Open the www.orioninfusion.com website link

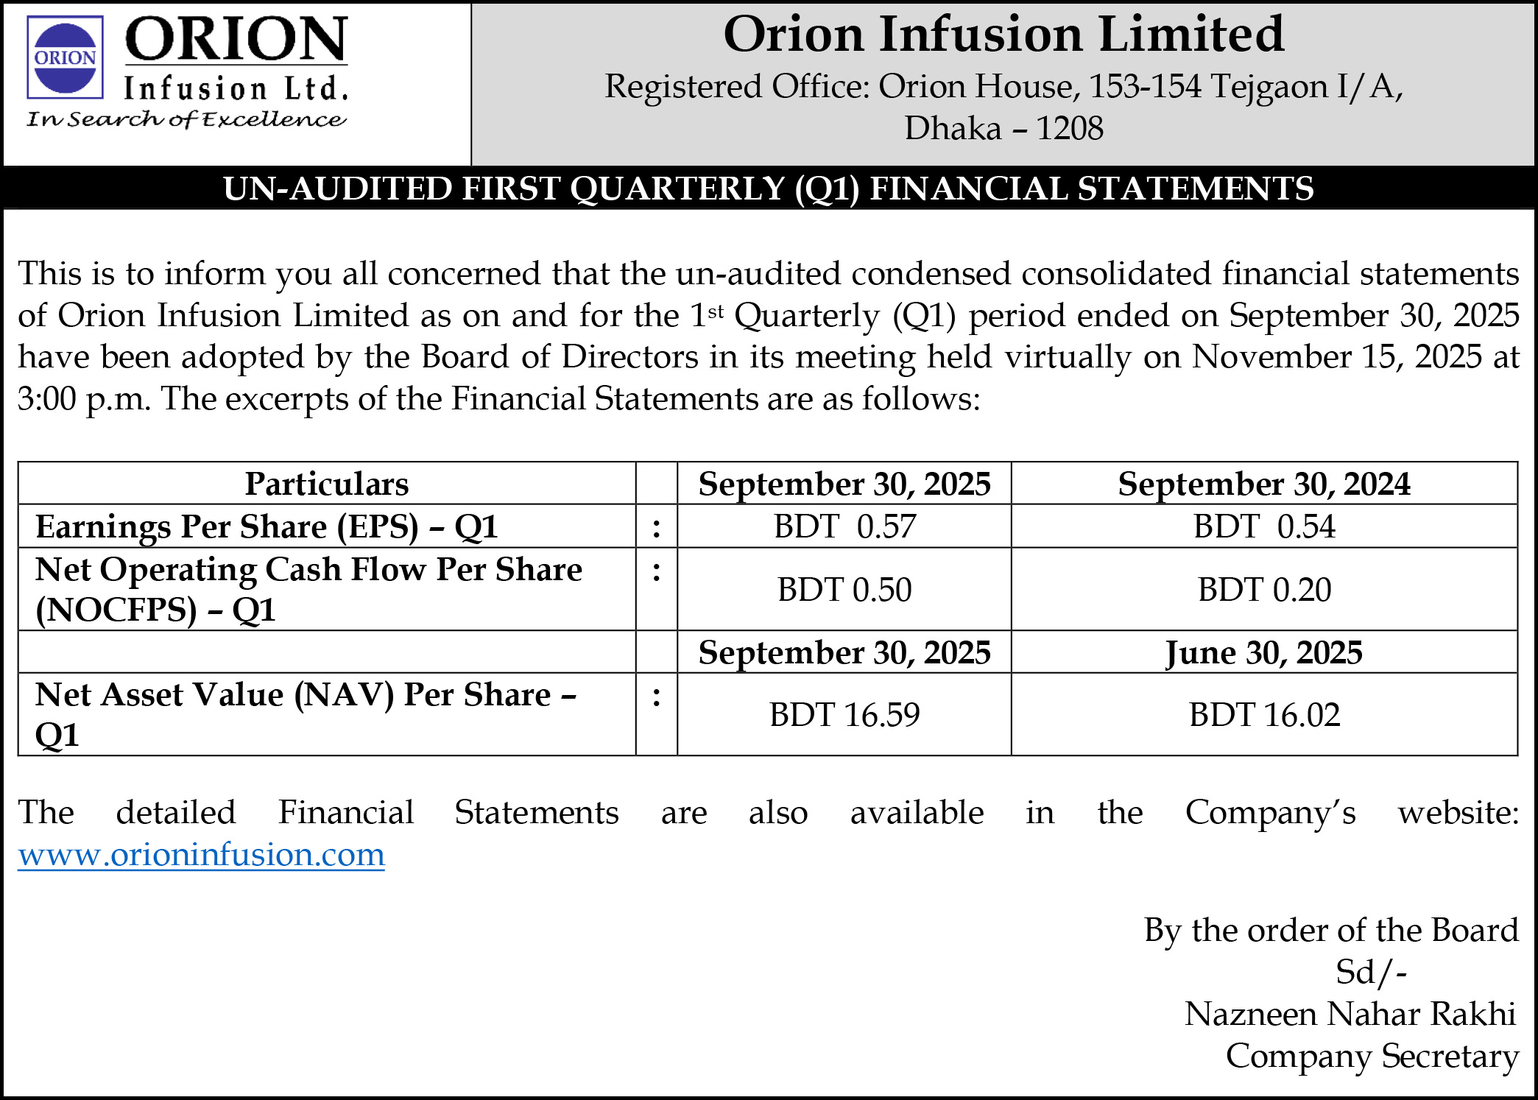point(201,855)
